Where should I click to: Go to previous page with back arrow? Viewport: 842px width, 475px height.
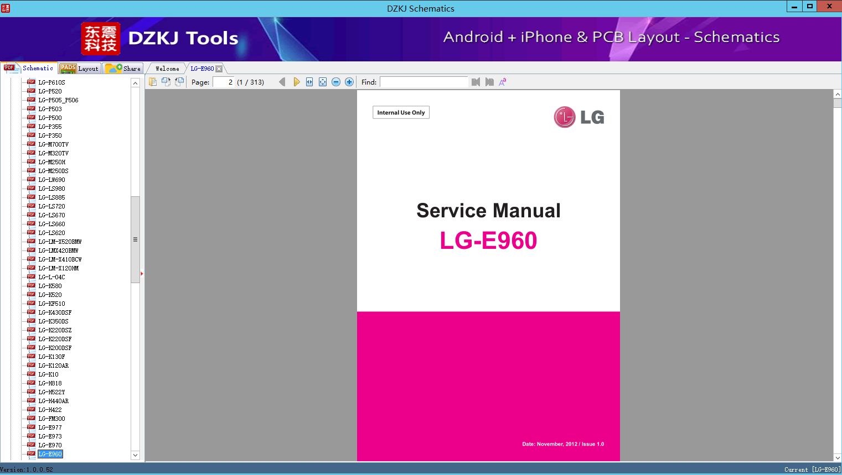coord(282,81)
